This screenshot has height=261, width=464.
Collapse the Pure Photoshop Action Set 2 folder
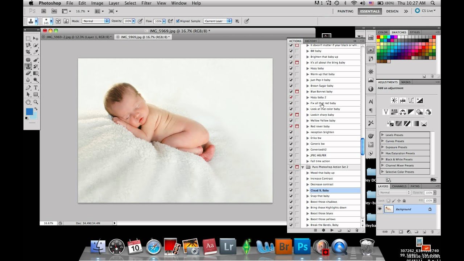pyautogui.click(x=303, y=167)
